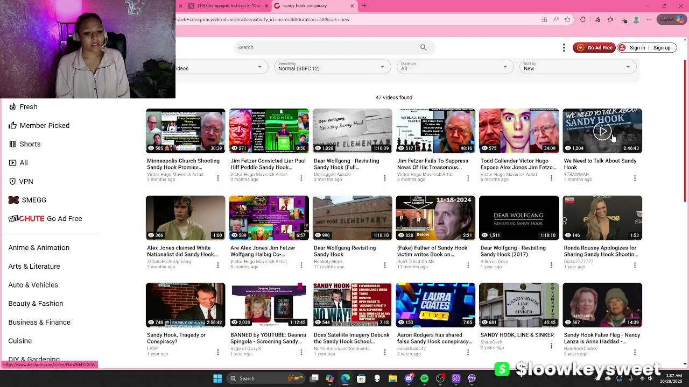Open the browser profile avatar icon
689x387 pixels.
pos(636,19)
